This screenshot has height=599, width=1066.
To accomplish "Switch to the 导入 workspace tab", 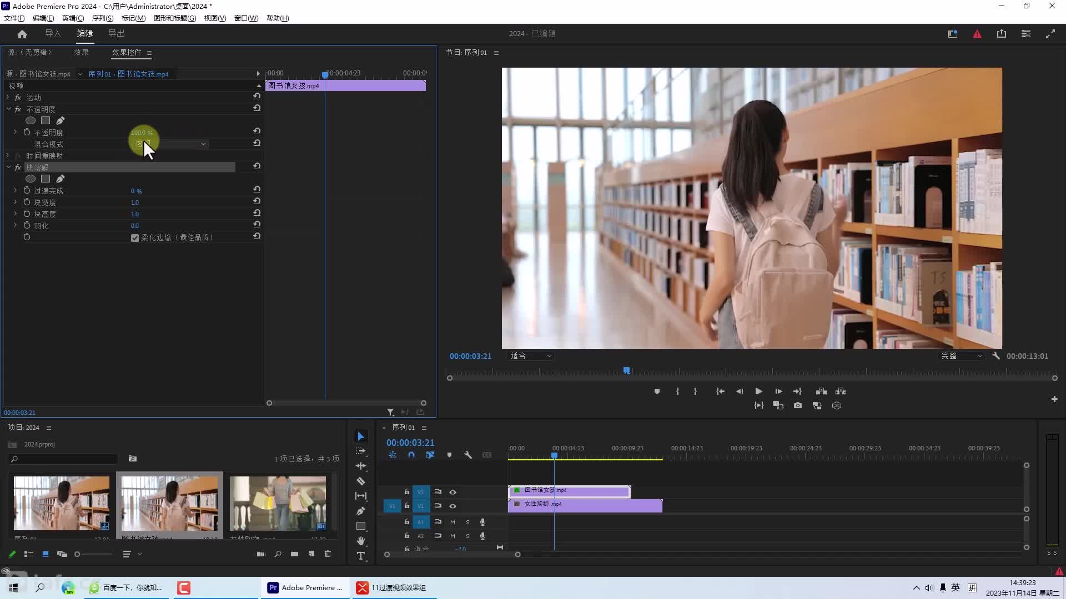I will click(53, 34).
